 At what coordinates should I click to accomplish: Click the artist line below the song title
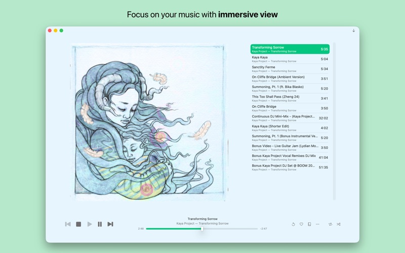(202, 224)
